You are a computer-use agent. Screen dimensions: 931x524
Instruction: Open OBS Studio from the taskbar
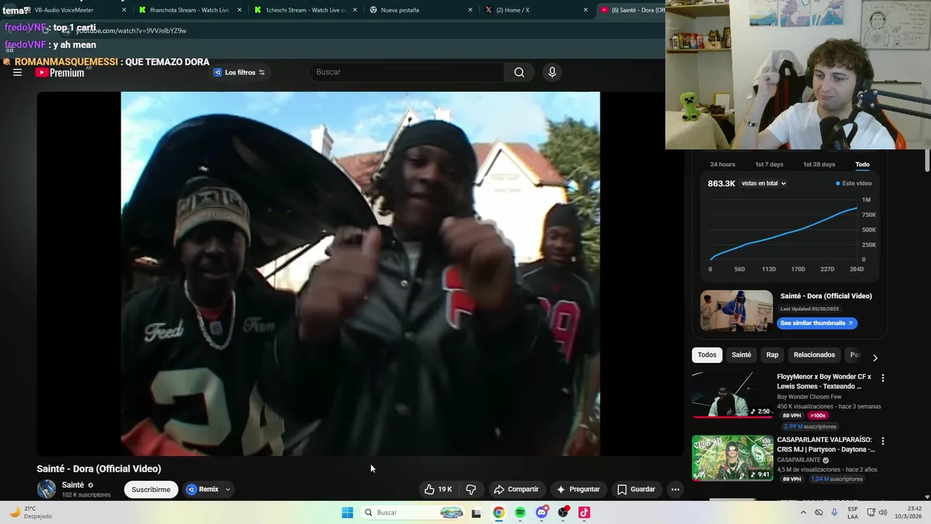(x=563, y=512)
